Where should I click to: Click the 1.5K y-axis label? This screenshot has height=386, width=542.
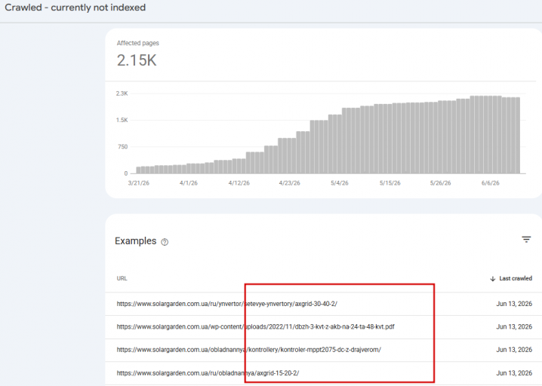[x=122, y=120]
